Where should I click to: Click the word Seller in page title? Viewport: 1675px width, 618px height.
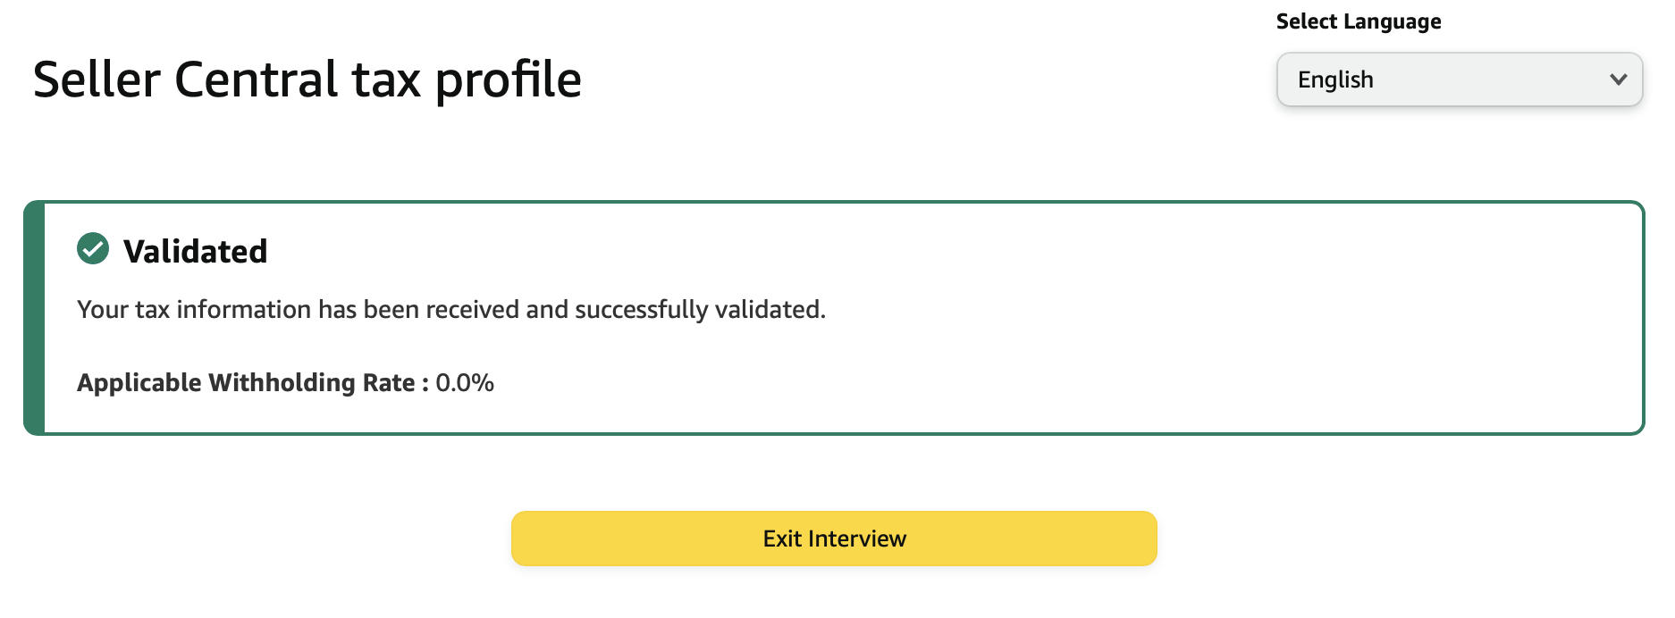click(97, 79)
